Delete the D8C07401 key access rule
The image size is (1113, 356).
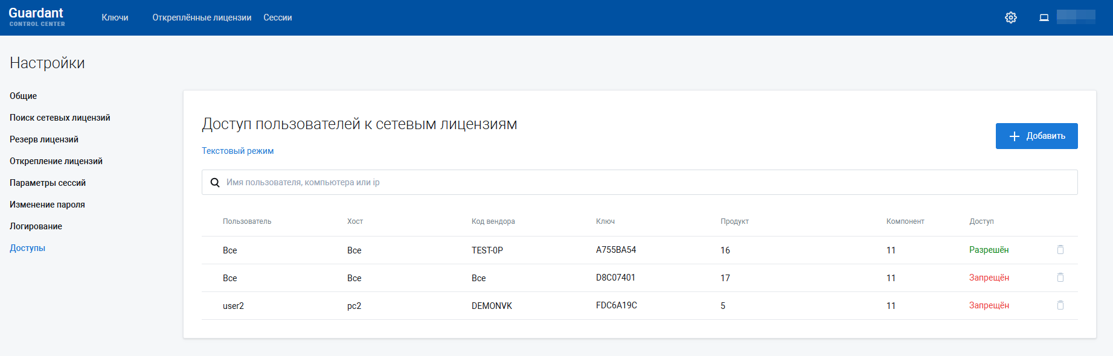[1060, 278]
